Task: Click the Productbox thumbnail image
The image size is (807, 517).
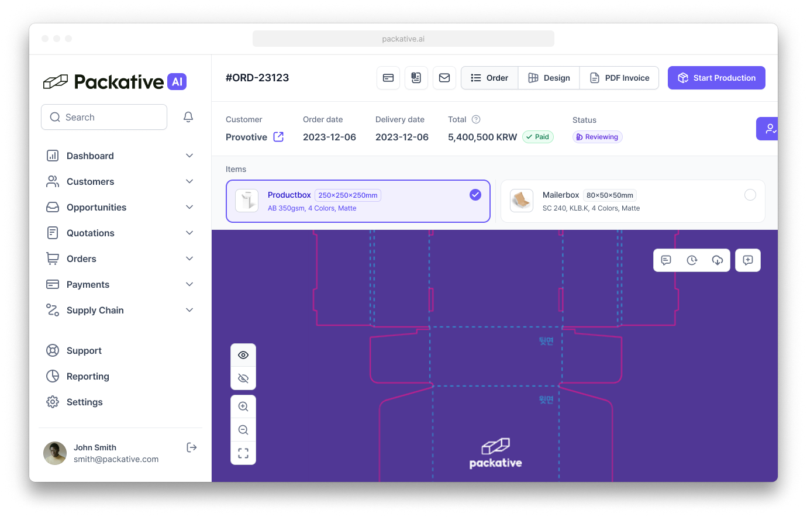Action: click(x=247, y=201)
